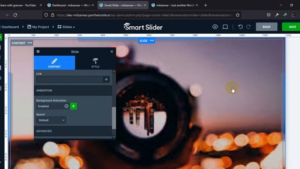Collapse the ANIMATION section header
This screenshot has width=300, height=169.
tap(73, 91)
